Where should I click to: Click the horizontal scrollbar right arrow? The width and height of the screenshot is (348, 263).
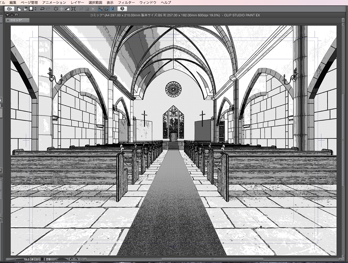coord(340,259)
